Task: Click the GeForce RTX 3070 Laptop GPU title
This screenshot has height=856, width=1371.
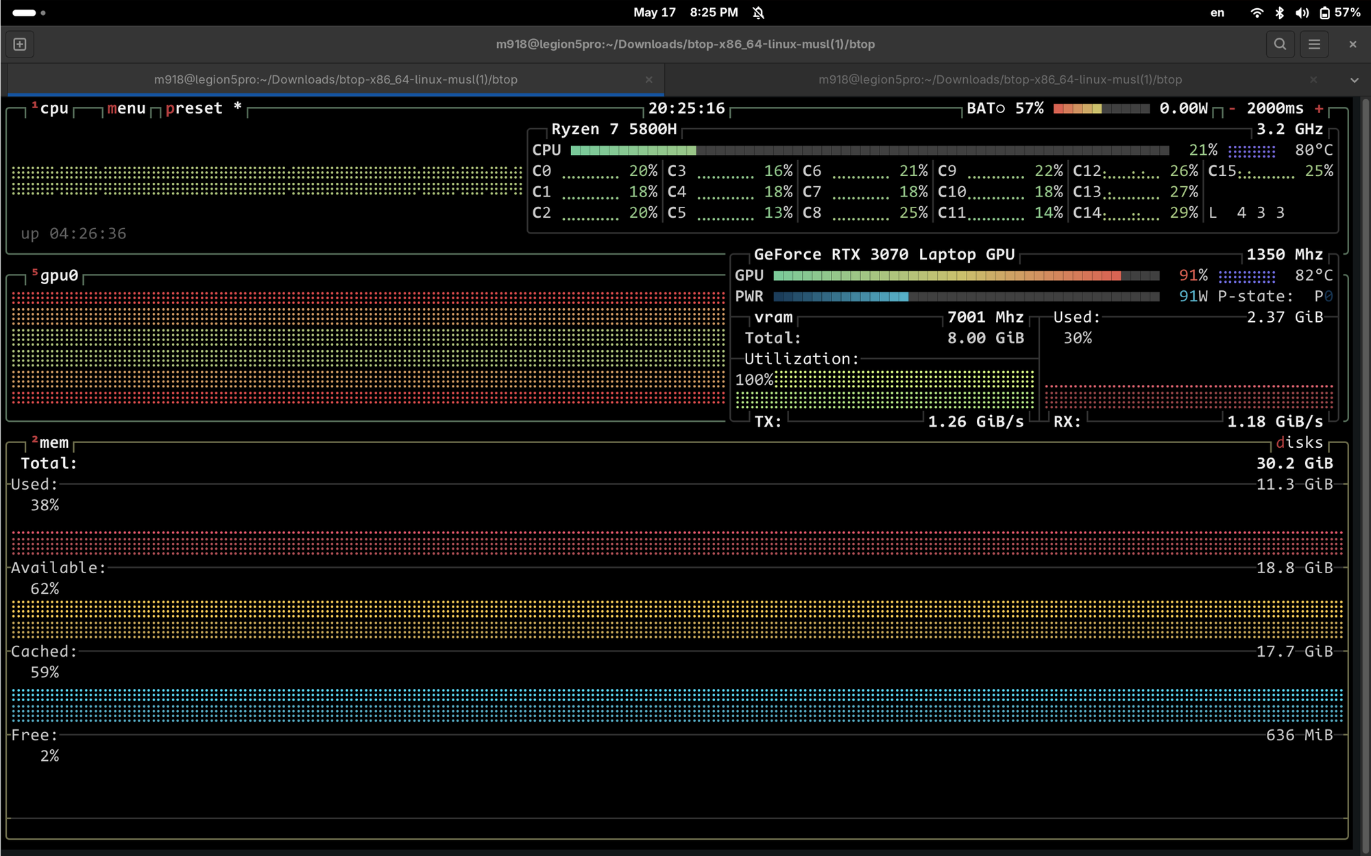Action: click(884, 255)
